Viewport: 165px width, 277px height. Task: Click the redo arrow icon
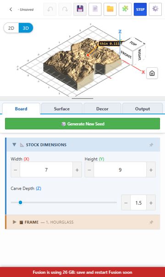(65, 9)
